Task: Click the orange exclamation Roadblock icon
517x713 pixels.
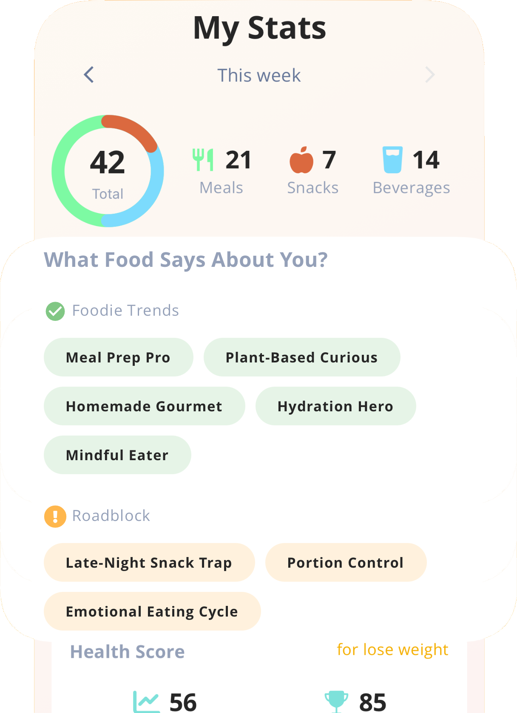Action: pos(55,516)
